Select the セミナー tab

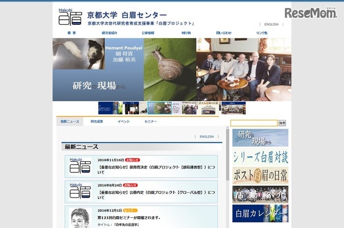click(x=150, y=121)
